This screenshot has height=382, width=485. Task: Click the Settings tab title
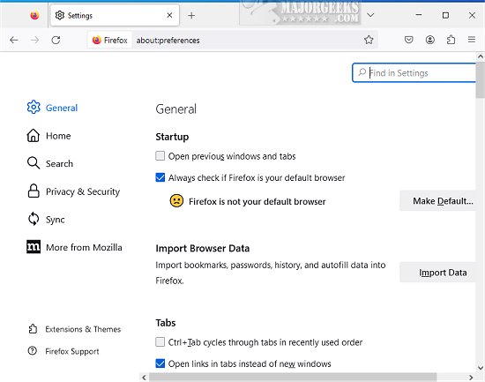pos(79,16)
